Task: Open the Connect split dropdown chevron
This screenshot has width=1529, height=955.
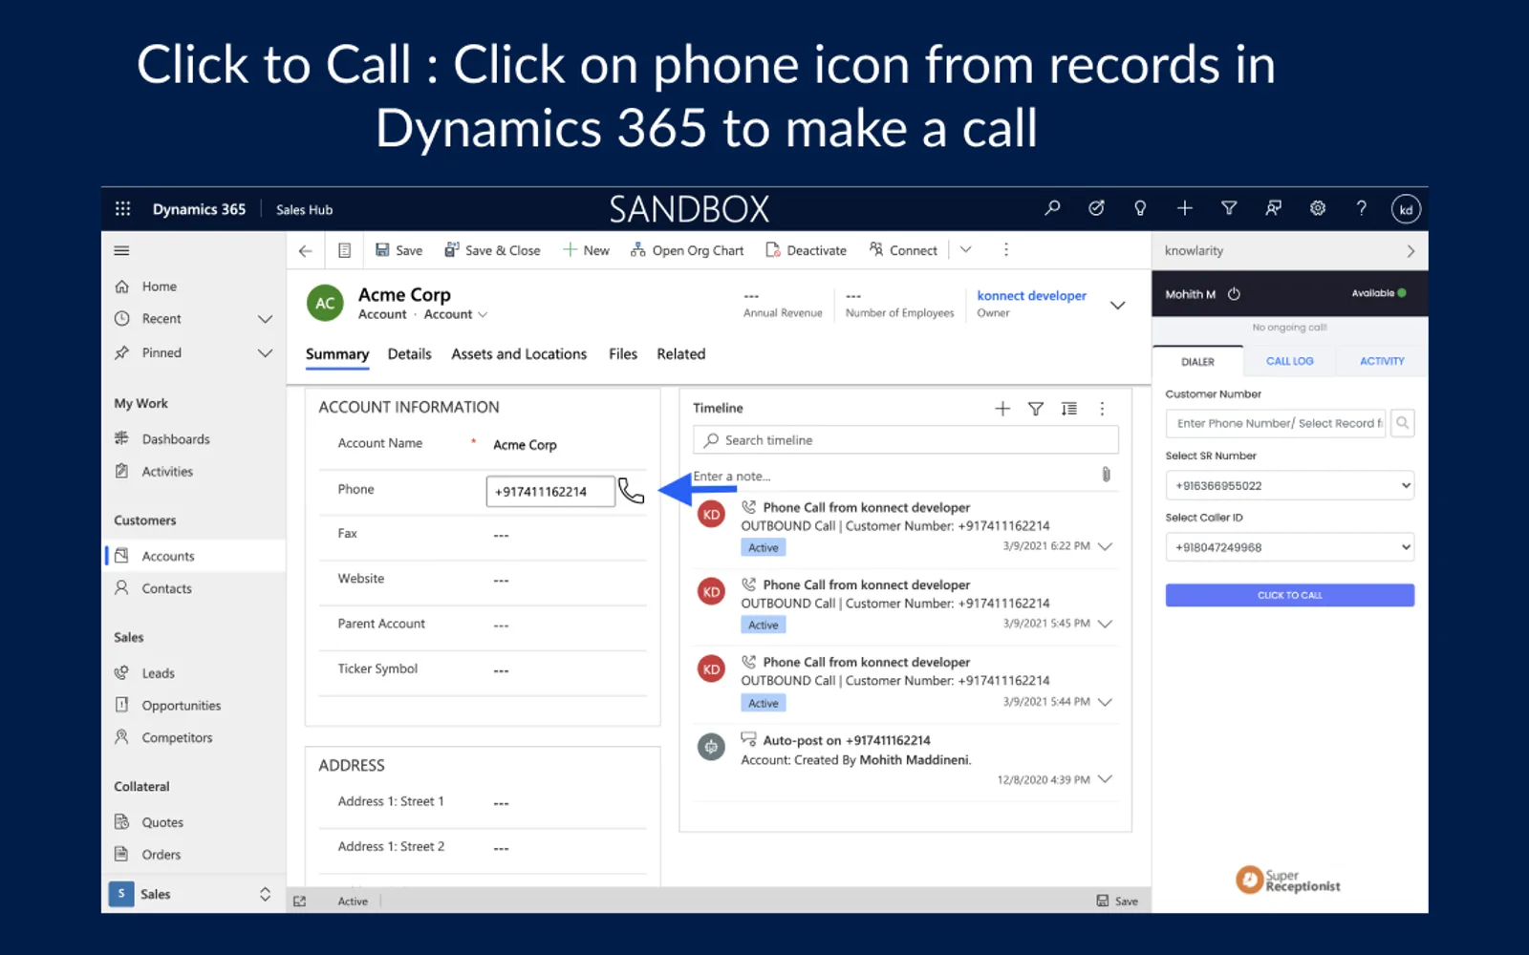Action: pos(966,250)
